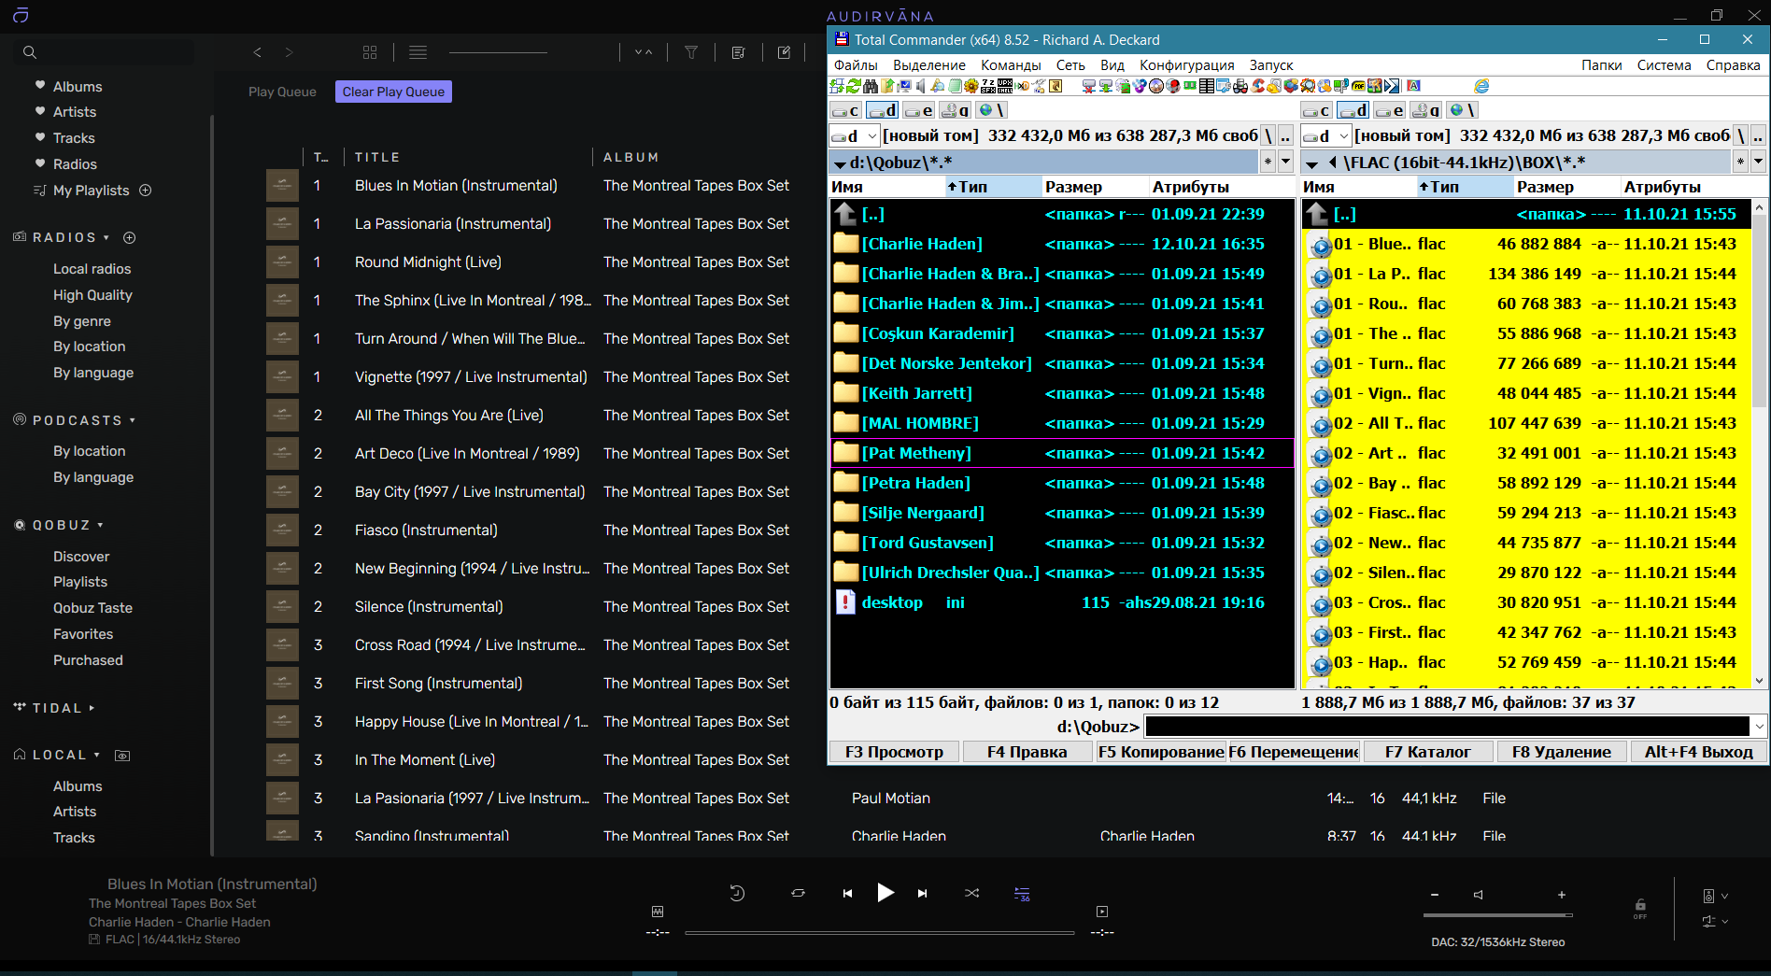The height and width of the screenshot is (976, 1771).
Task: Open the binoculars search tool in Total Commander
Action: point(871,86)
